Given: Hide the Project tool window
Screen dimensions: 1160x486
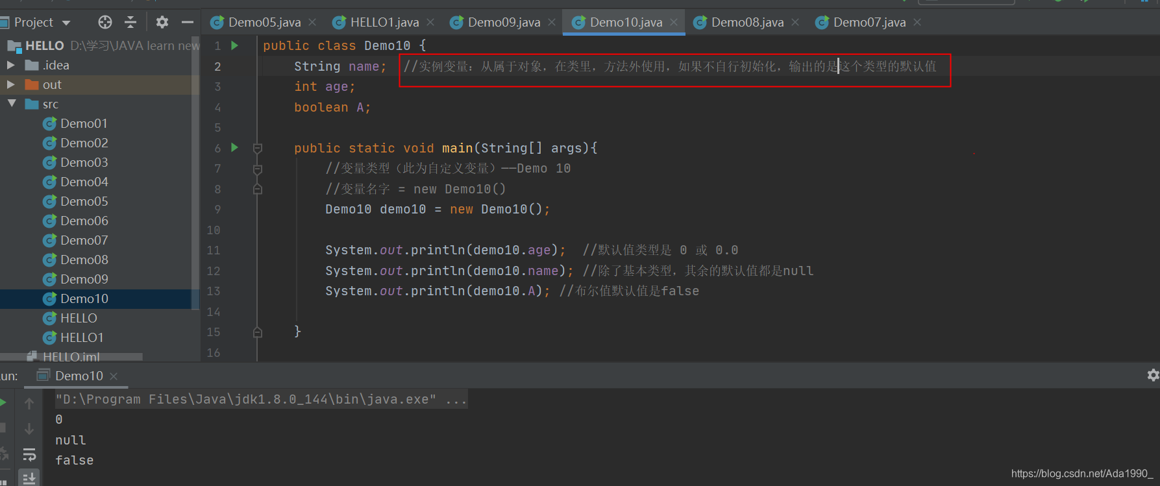Looking at the screenshot, I should [188, 23].
